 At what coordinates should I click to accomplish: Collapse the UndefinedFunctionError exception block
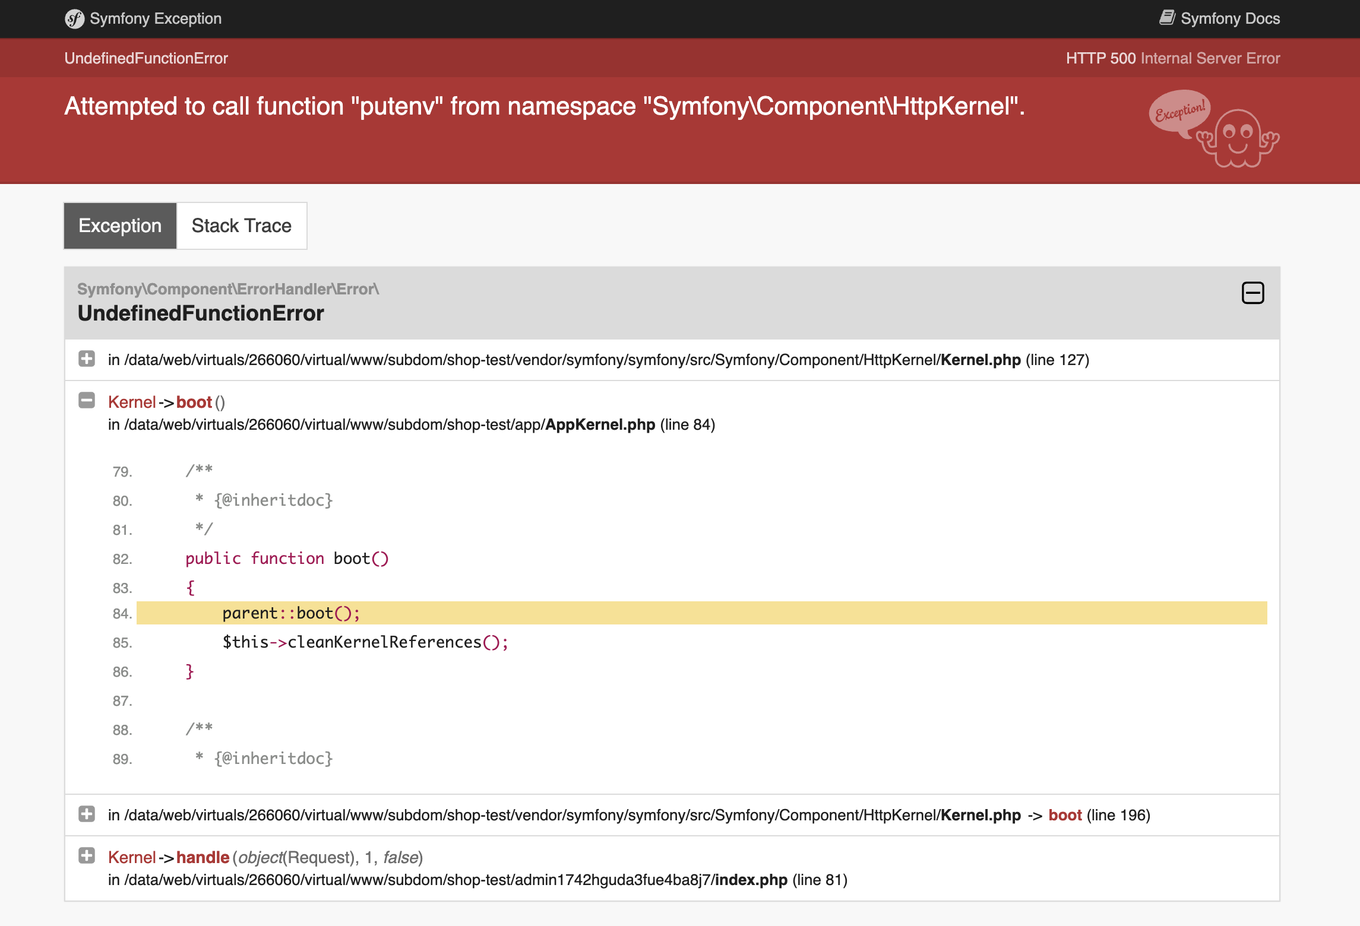pyautogui.click(x=1253, y=293)
